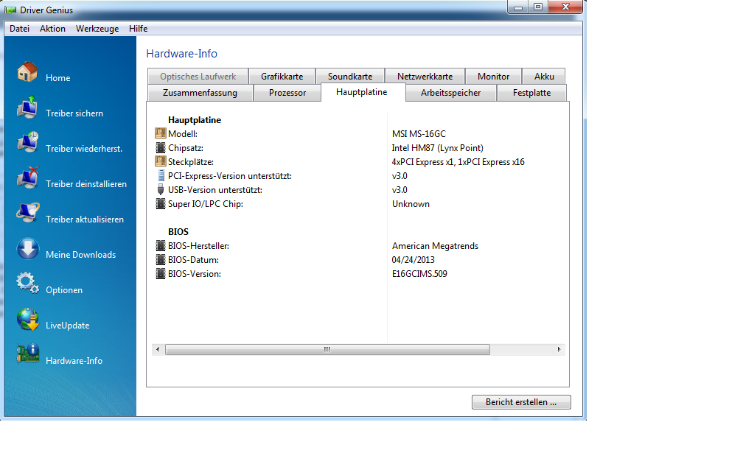
Task: Click the Hardware-Info board icon
Action: (28, 354)
